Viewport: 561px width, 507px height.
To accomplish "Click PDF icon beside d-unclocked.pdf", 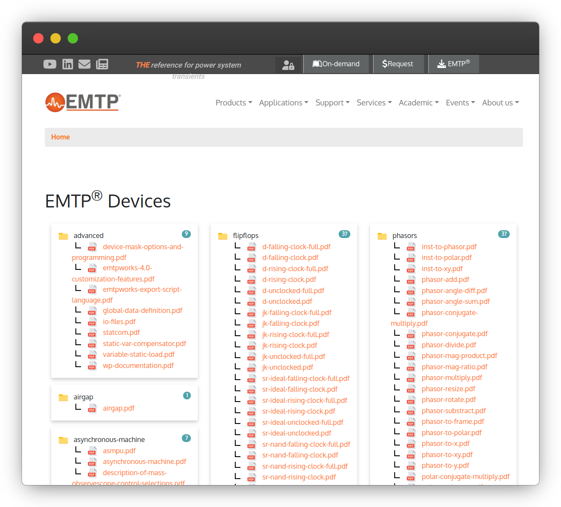I will click(x=252, y=302).
